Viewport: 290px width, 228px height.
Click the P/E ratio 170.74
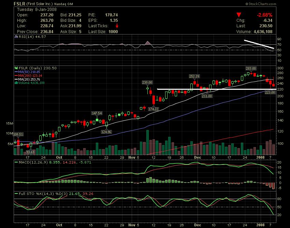click(112, 15)
